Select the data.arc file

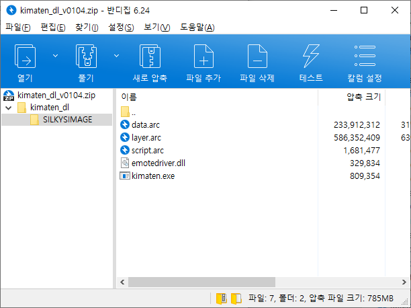click(x=146, y=124)
